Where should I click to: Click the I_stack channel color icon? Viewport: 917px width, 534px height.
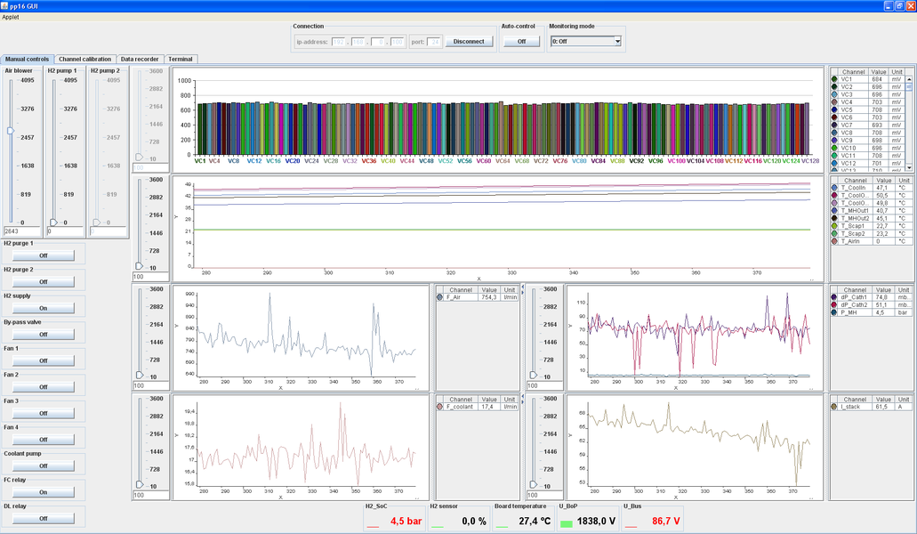click(834, 407)
